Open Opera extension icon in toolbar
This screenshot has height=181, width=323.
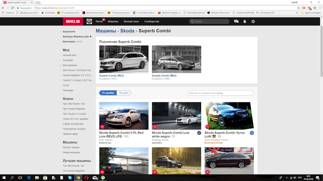tap(304, 8)
